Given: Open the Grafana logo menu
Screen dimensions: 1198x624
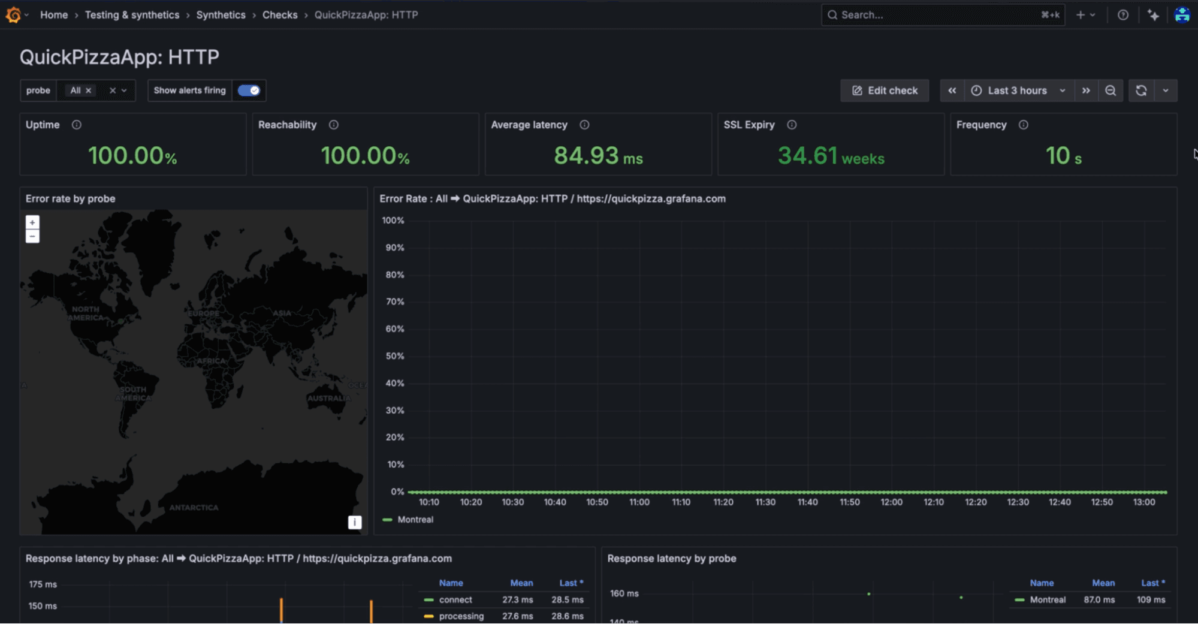Looking at the screenshot, I should (x=13, y=15).
